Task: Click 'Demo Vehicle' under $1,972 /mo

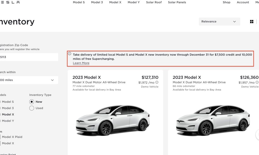Action: pyautogui.click(x=150, y=87)
